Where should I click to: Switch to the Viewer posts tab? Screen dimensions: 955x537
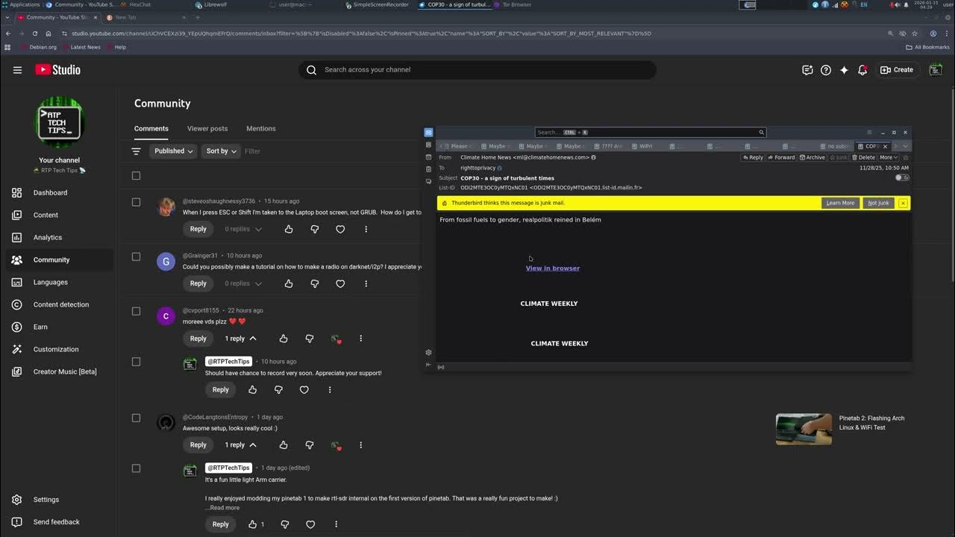point(207,128)
